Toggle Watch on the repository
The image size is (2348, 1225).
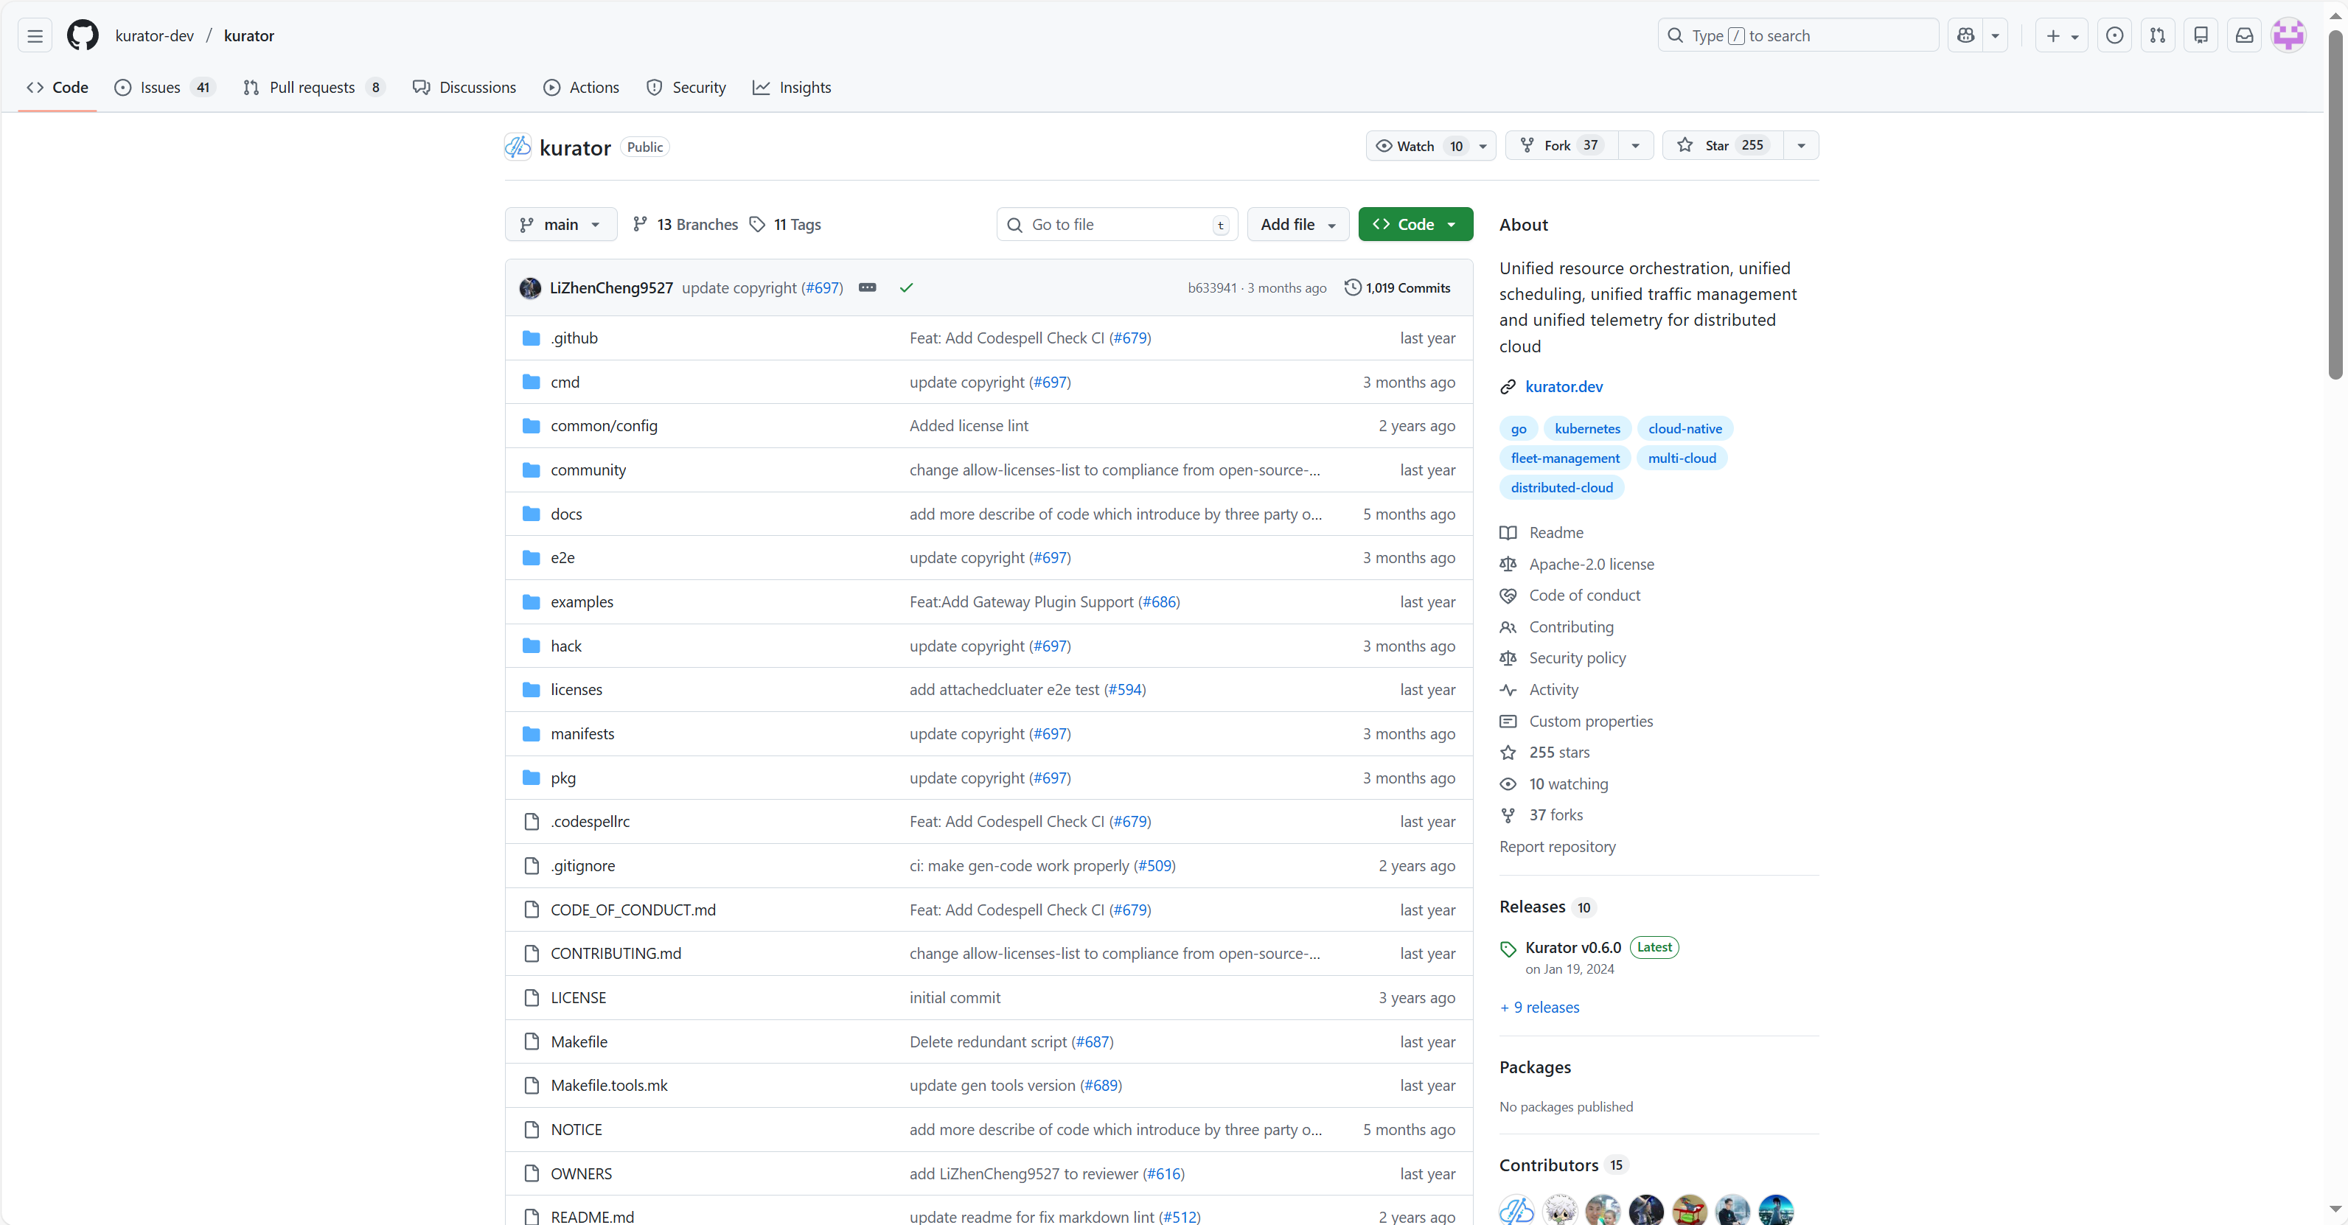click(1416, 146)
